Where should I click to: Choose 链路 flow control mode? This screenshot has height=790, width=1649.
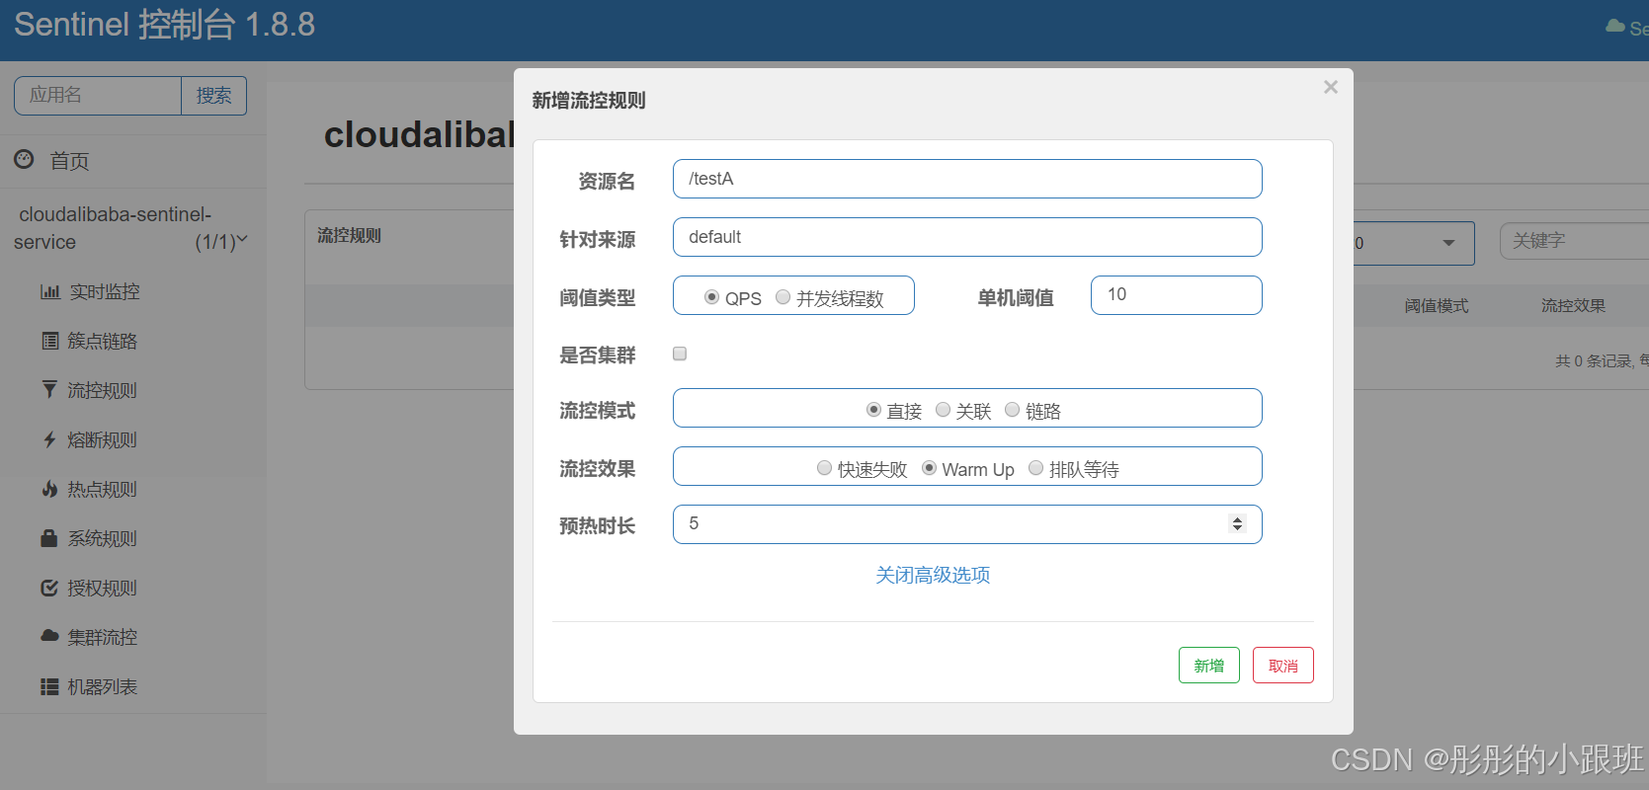pyautogui.click(x=1012, y=410)
